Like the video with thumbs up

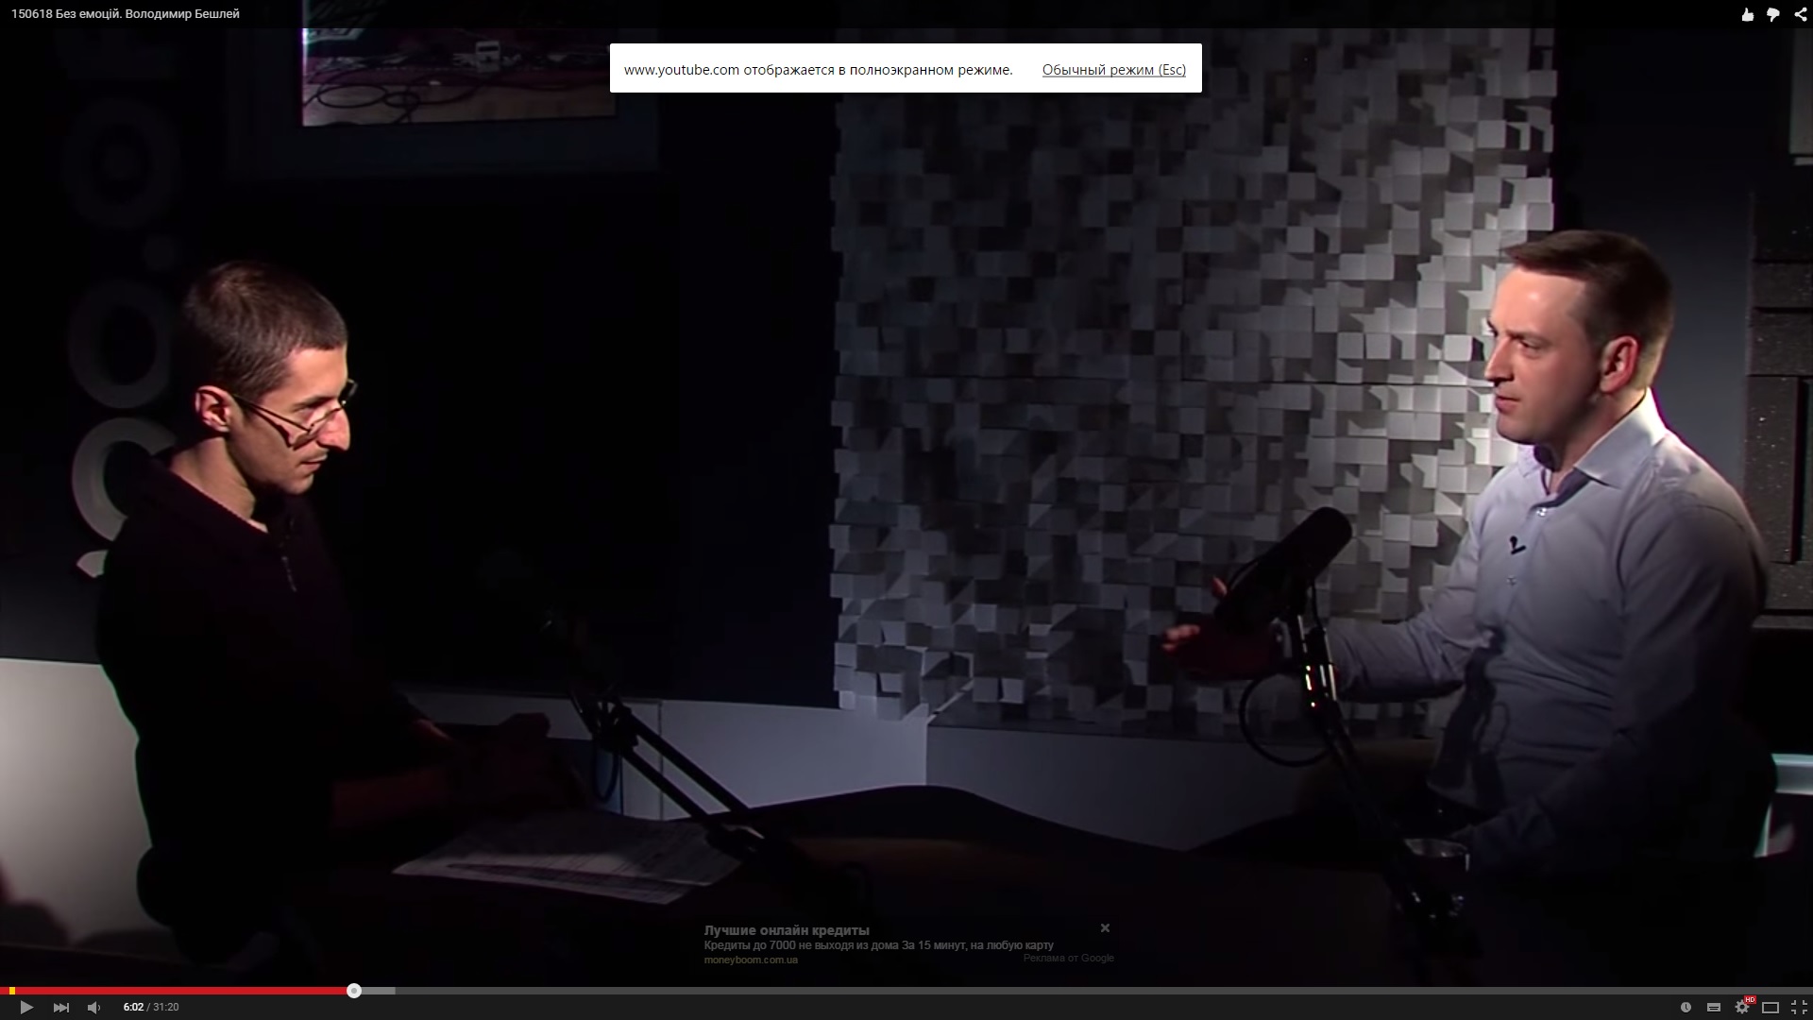coord(1748,14)
